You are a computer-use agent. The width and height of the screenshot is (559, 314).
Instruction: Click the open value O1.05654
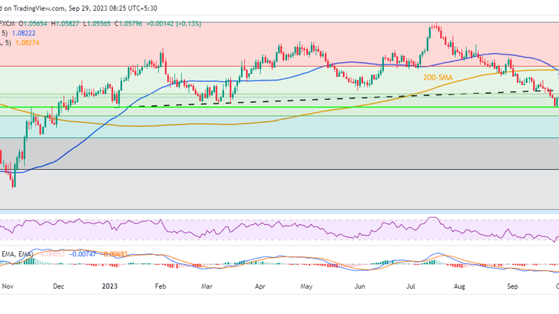pos(33,24)
